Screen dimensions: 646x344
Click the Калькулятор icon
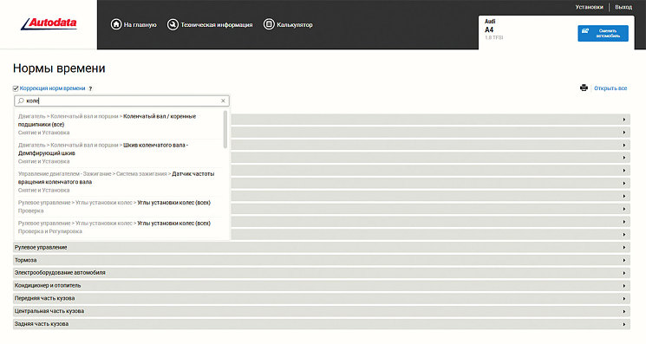[269, 24]
